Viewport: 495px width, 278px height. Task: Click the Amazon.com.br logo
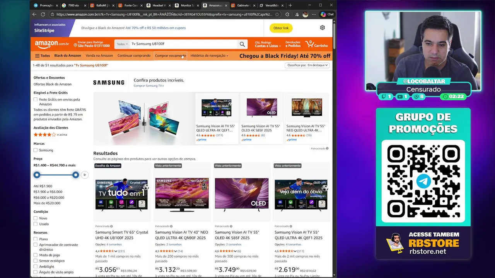tap(52, 44)
